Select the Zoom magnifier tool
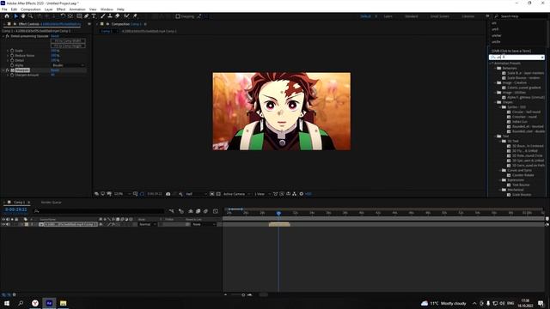550x309 pixels. [31, 16]
